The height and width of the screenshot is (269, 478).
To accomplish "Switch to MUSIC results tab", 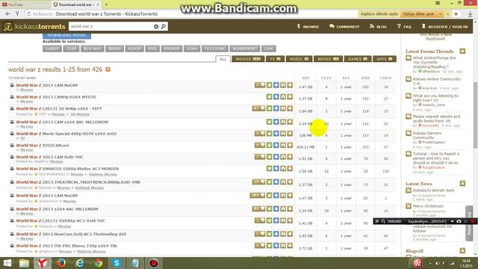I will [x=299, y=59].
